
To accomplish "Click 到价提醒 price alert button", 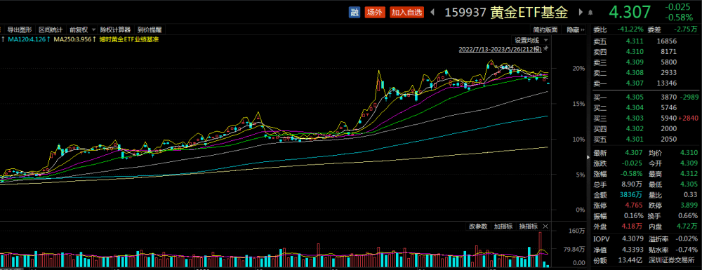I will [x=149, y=30].
